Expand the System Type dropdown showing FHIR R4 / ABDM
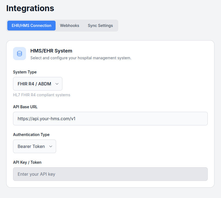The width and height of the screenshot is (221, 198). 37,84
